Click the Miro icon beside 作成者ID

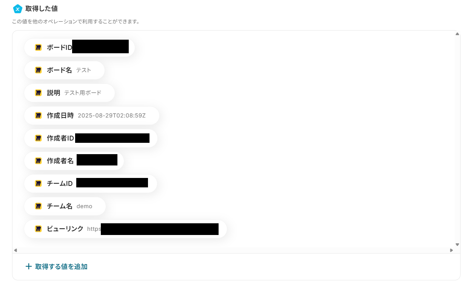click(x=38, y=138)
